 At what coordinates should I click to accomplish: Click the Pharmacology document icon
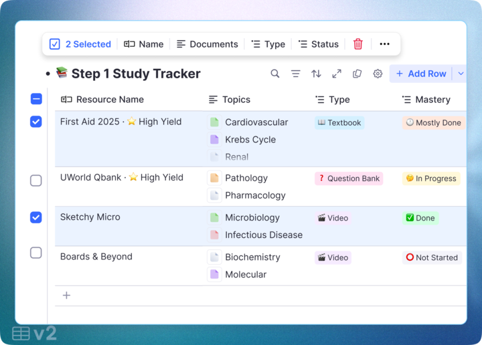point(214,195)
